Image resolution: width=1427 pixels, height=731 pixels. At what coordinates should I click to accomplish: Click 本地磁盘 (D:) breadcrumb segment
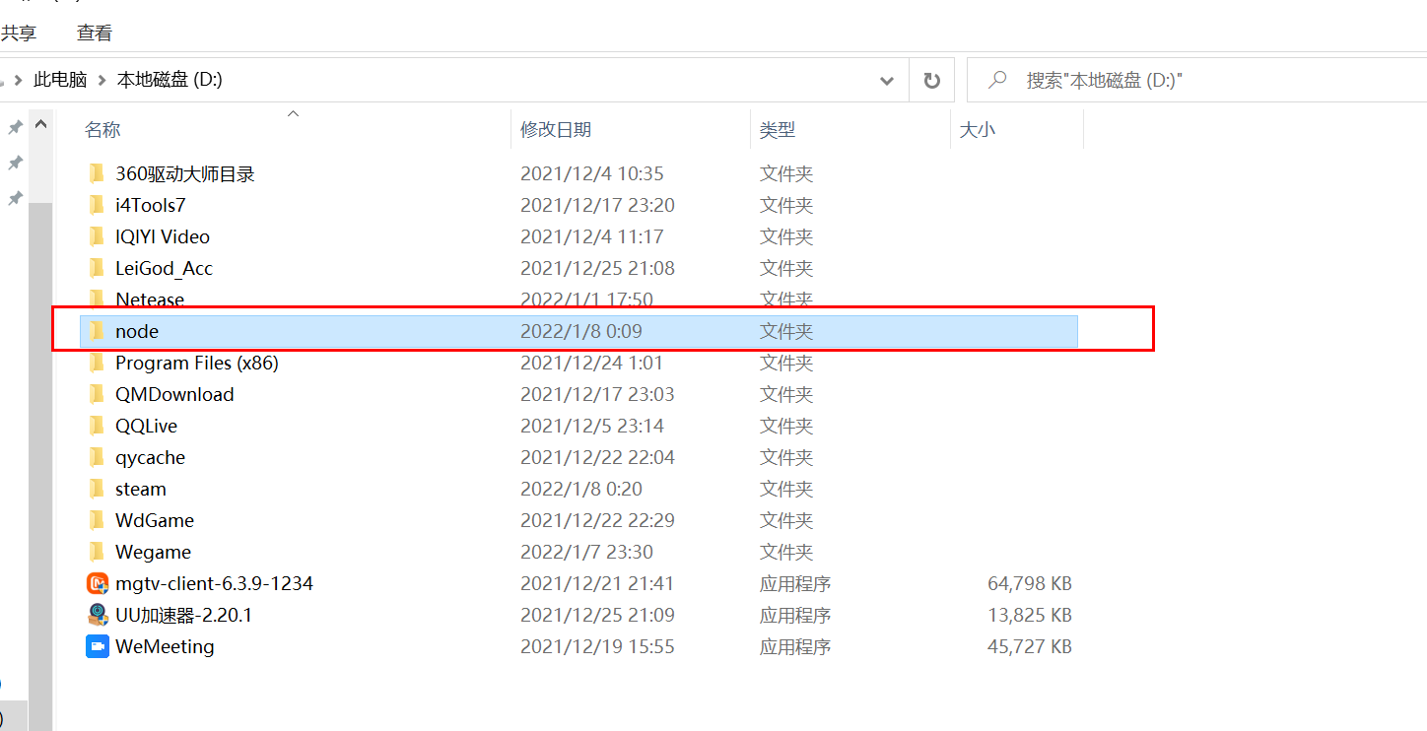coord(170,80)
